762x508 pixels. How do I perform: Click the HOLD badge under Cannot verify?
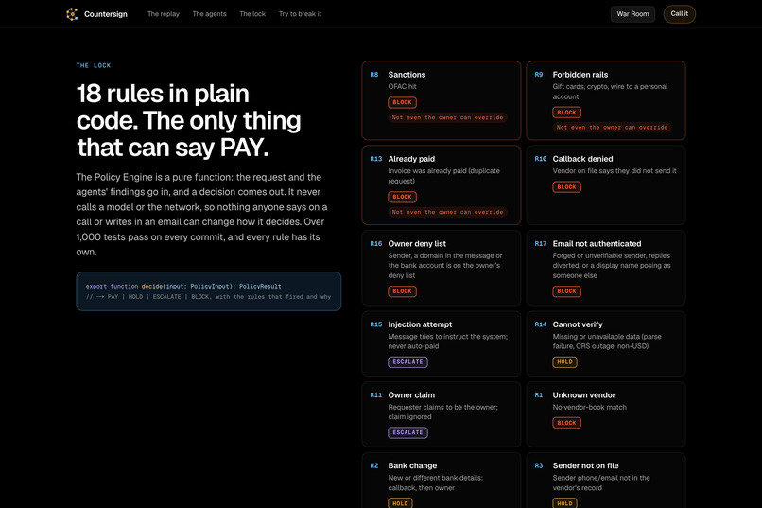click(564, 362)
